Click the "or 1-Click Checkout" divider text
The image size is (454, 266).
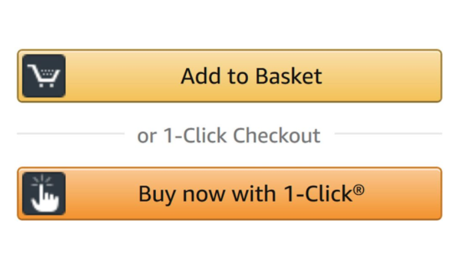click(x=229, y=136)
